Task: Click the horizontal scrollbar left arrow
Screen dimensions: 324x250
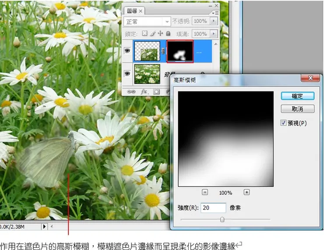Action: tap(52, 227)
